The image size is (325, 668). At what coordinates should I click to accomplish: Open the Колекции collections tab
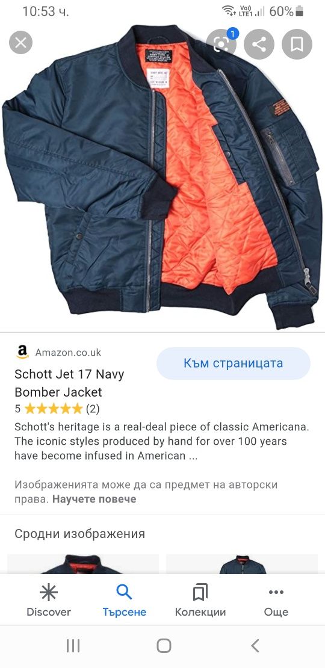click(x=200, y=601)
